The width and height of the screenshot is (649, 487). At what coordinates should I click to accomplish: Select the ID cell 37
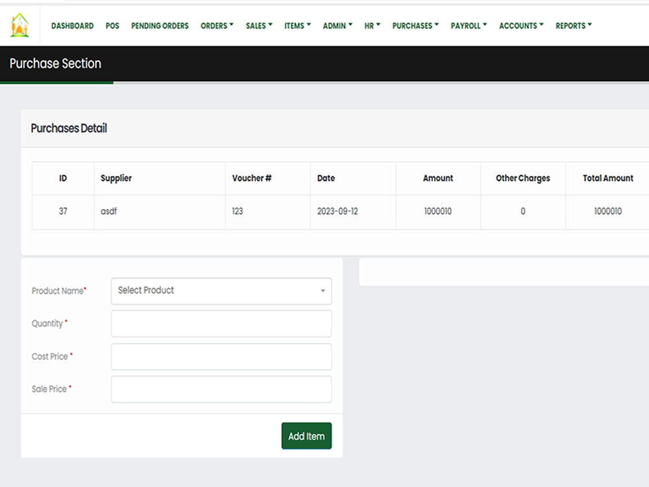pos(63,212)
